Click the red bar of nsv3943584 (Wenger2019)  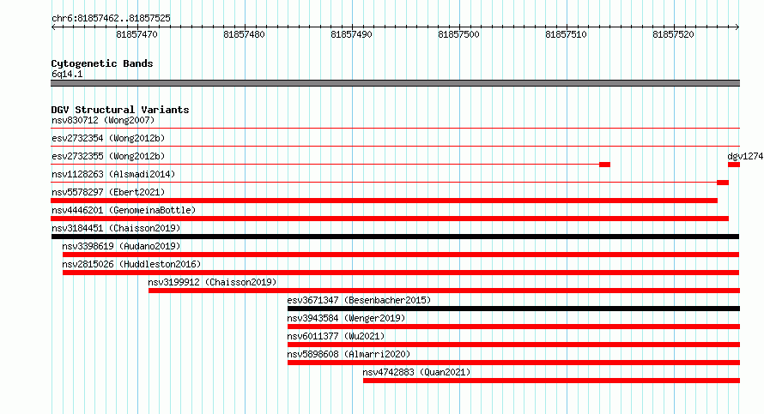513,327
